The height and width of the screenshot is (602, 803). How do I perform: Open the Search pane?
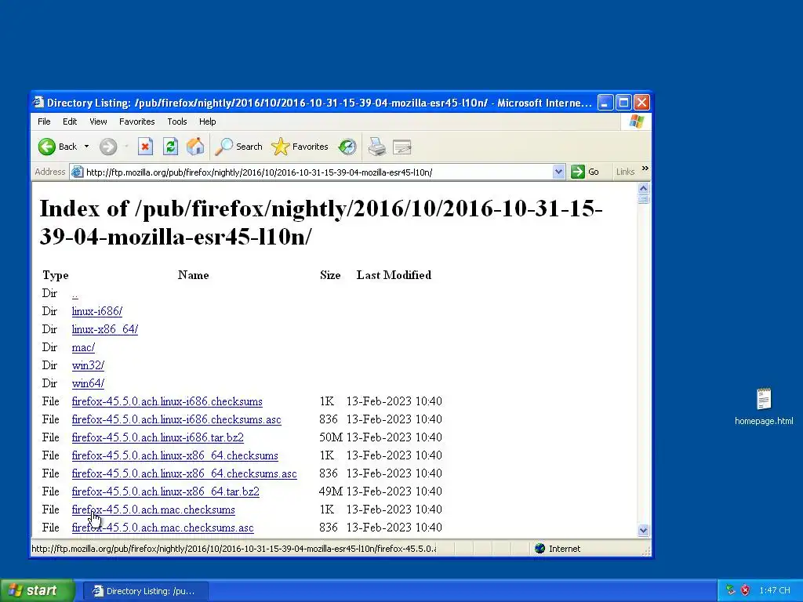coord(238,147)
